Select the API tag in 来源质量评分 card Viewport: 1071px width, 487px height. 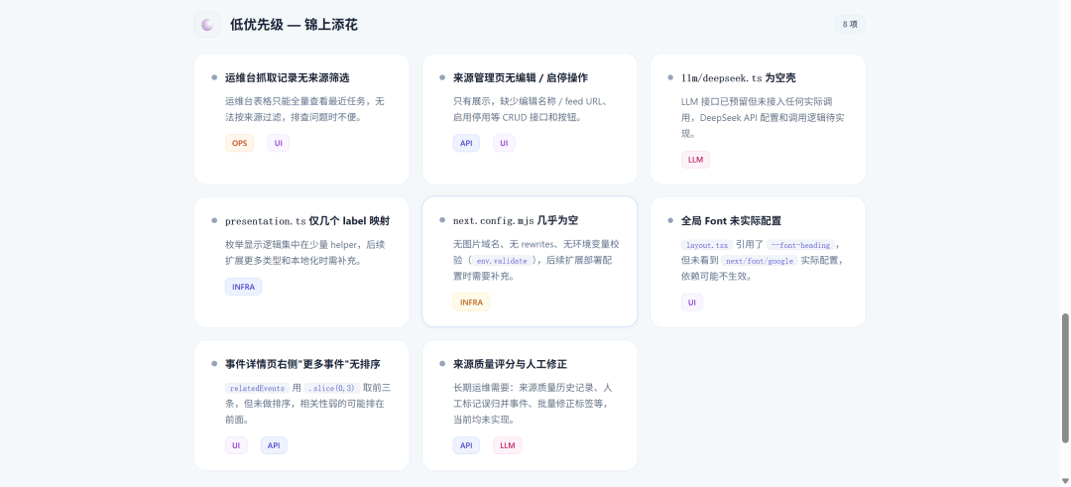tap(466, 445)
